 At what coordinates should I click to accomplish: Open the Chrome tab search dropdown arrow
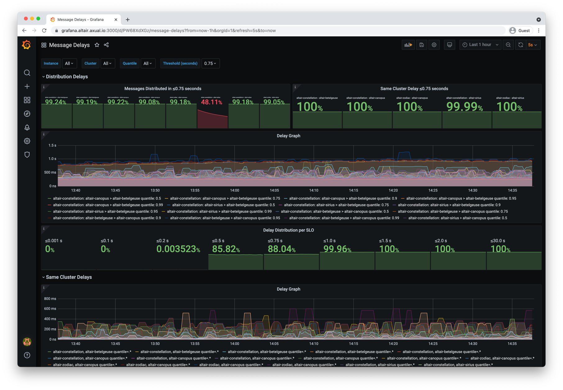tap(539, 20)
